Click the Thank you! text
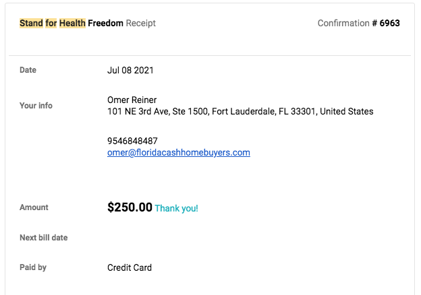 176,208
